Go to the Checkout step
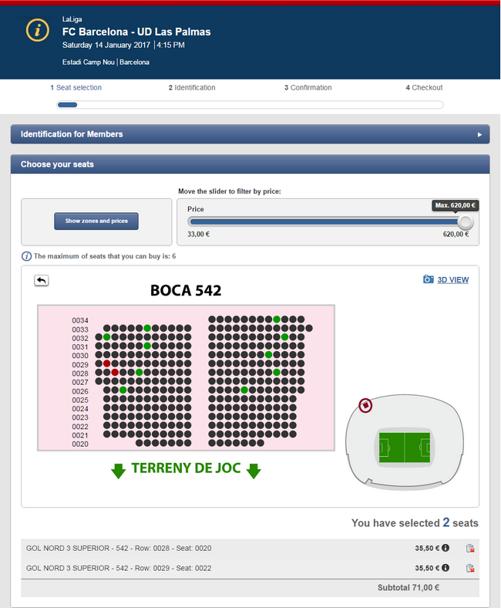Screen dimensions: 501x608 424,88
